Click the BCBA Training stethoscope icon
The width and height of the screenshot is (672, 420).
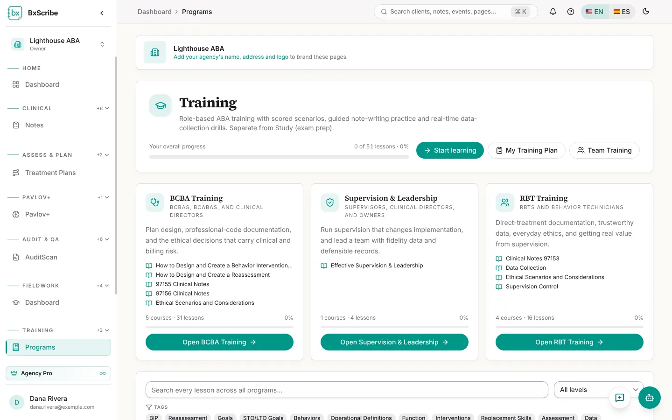pos(155,203)
